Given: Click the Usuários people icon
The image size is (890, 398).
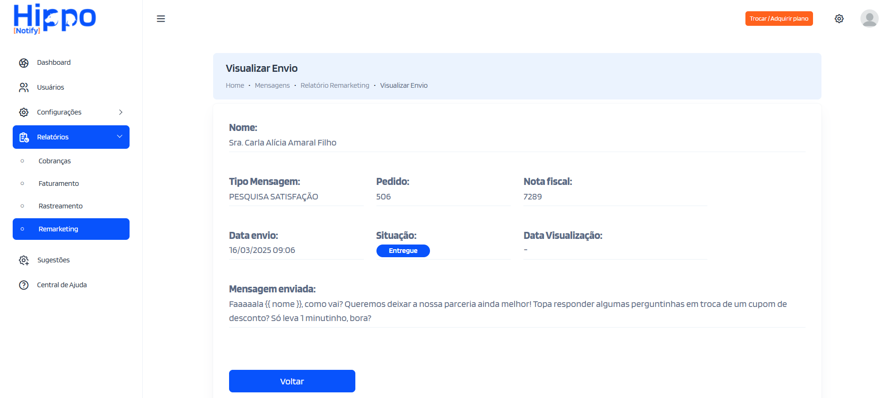Looking at the screenshot, I should [x=23, y=88].
